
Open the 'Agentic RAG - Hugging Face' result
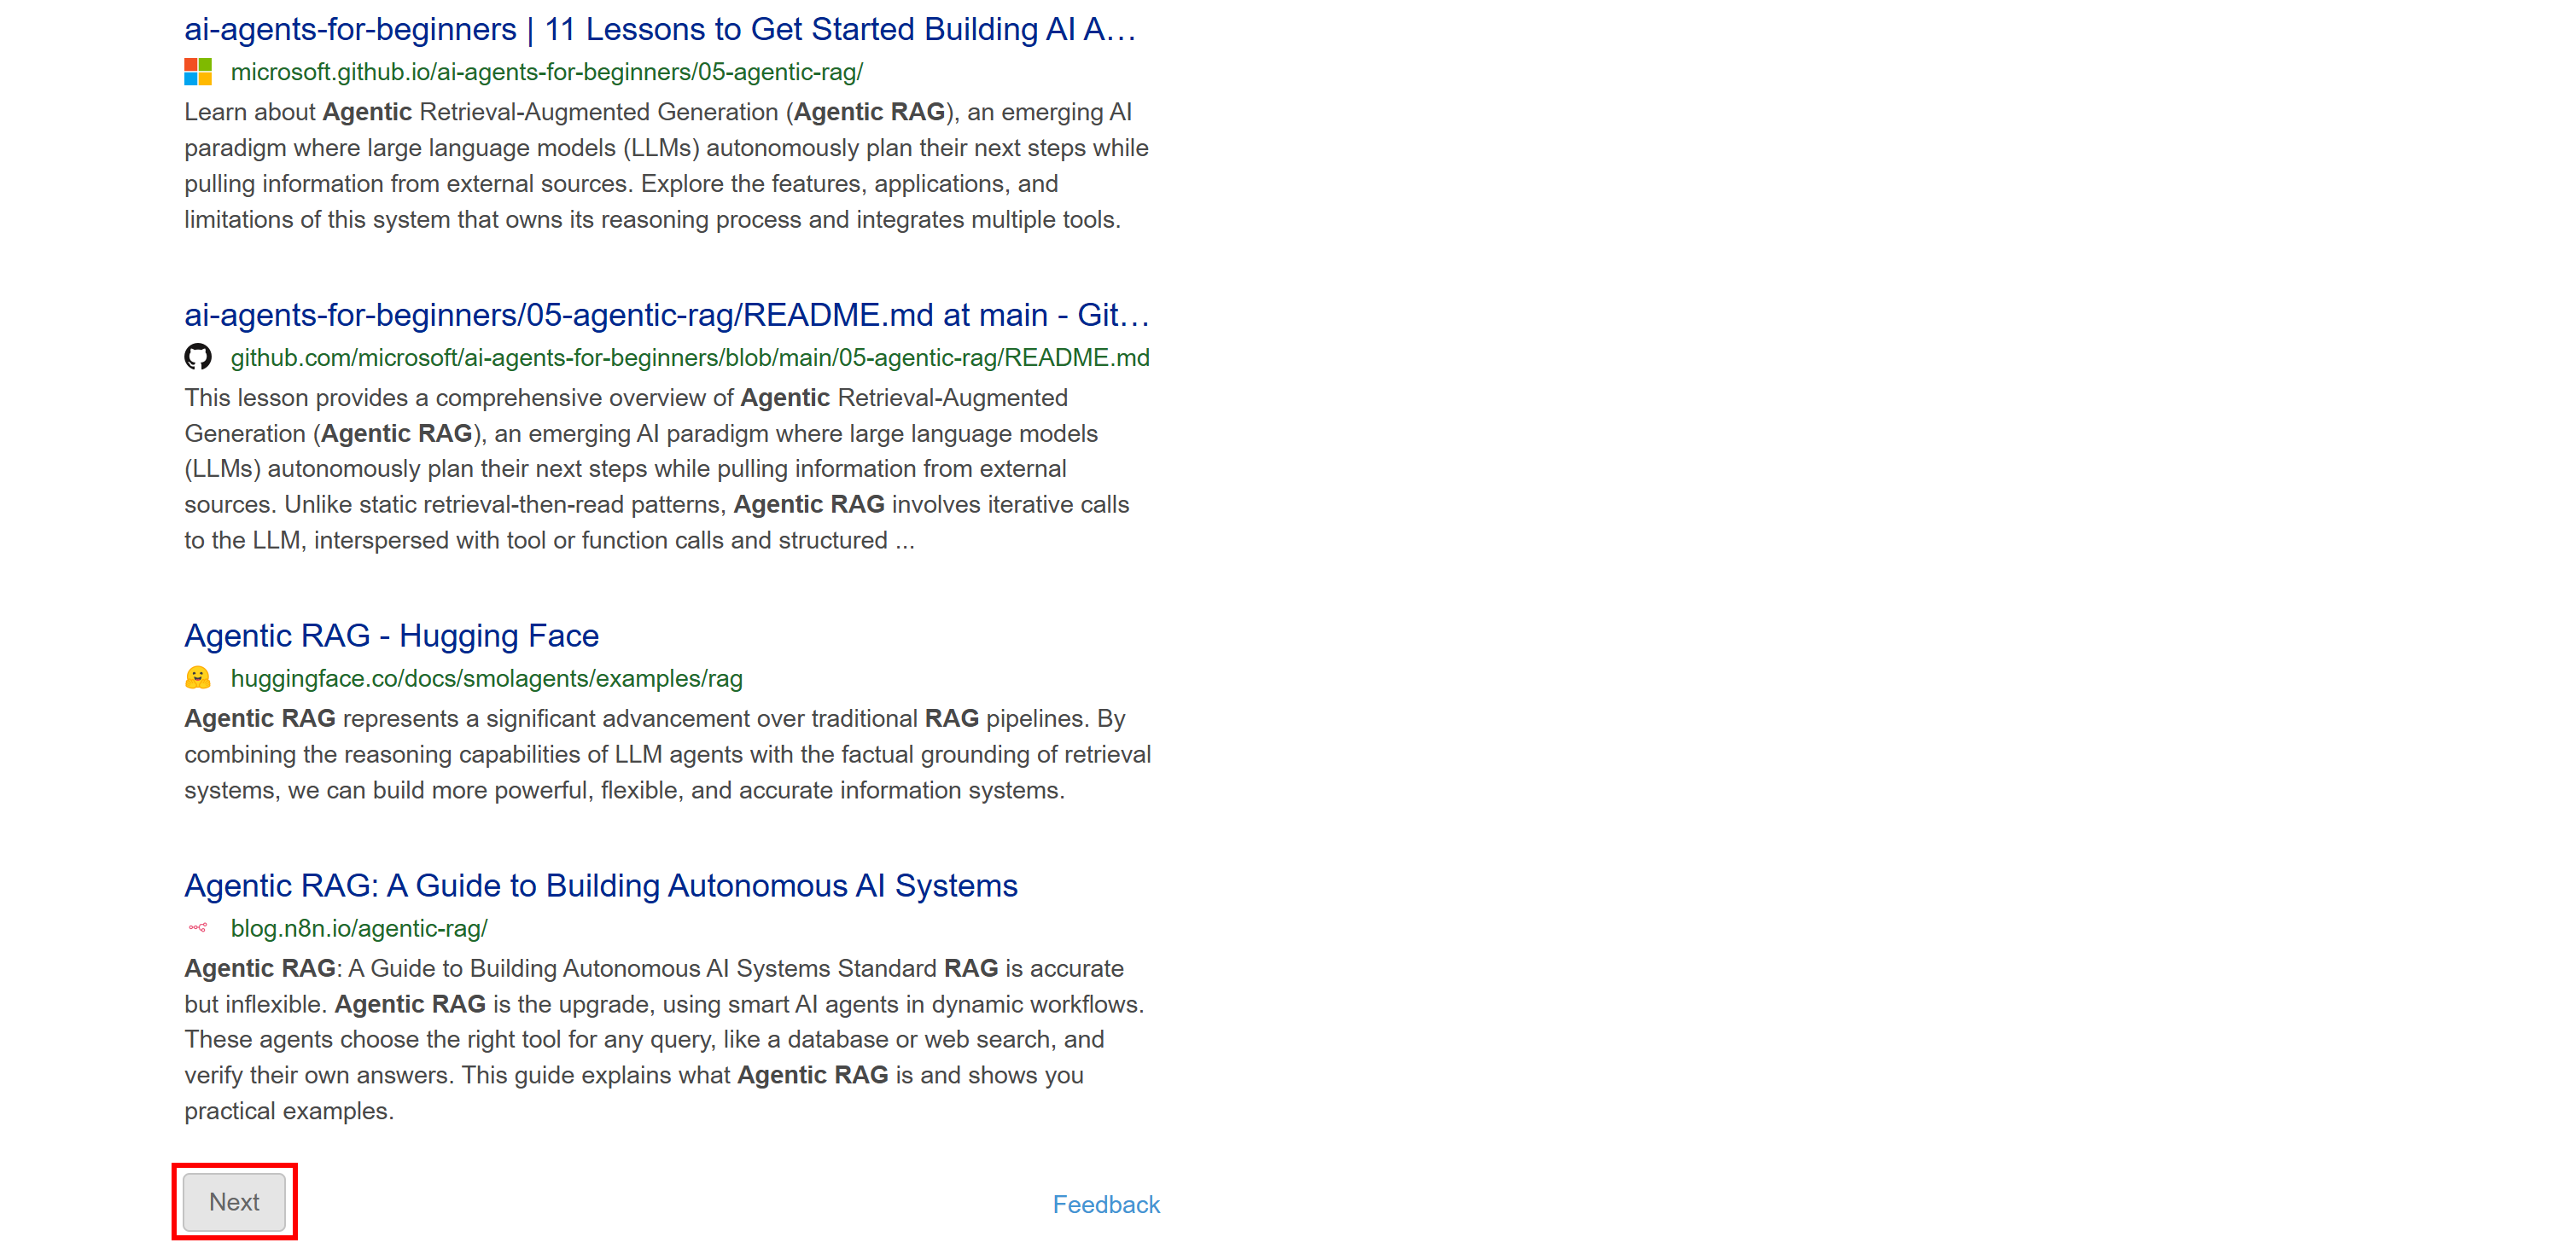[391, 636]
